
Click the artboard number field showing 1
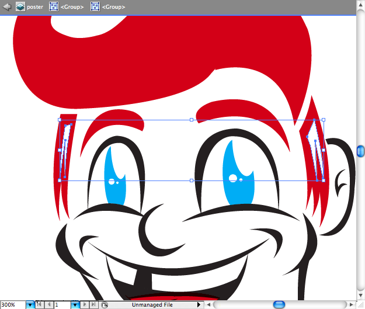tap(62, 304)
